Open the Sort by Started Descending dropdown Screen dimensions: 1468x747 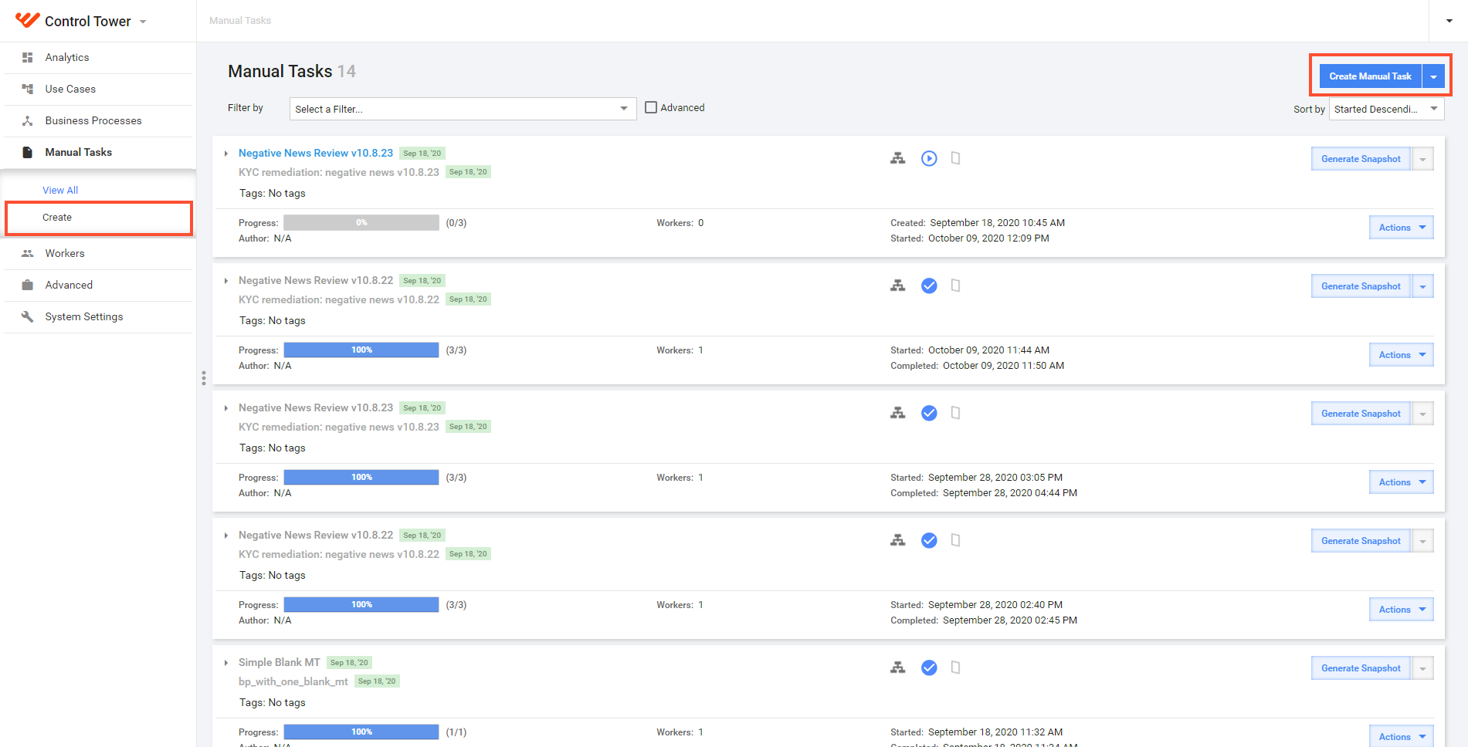pyautogui.click(x=1387, y=109)
